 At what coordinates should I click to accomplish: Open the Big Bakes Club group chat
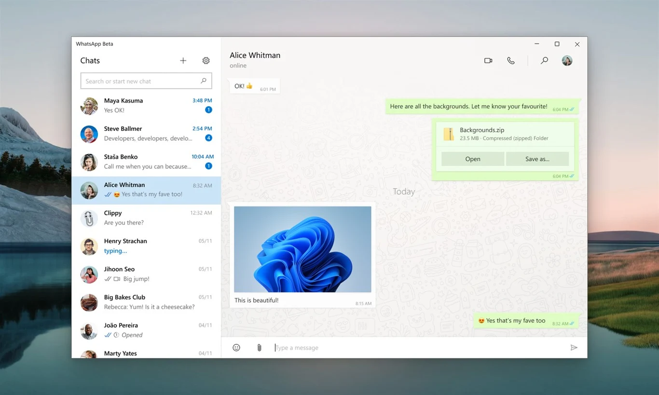145,302
